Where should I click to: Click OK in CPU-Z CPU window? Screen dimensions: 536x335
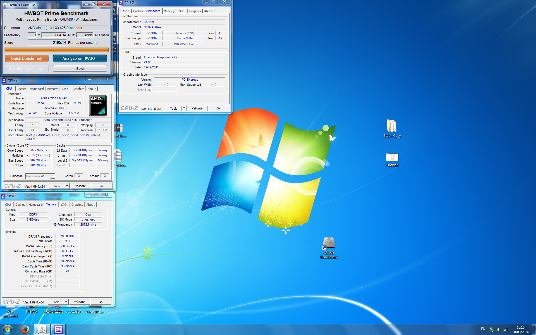(x=102, y=186)
